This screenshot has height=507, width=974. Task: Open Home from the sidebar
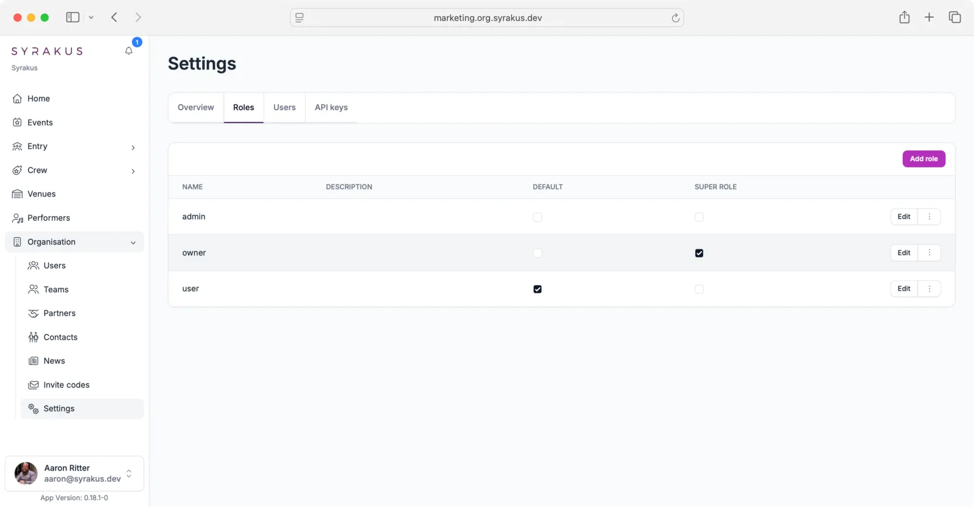(x=38, y=99)
